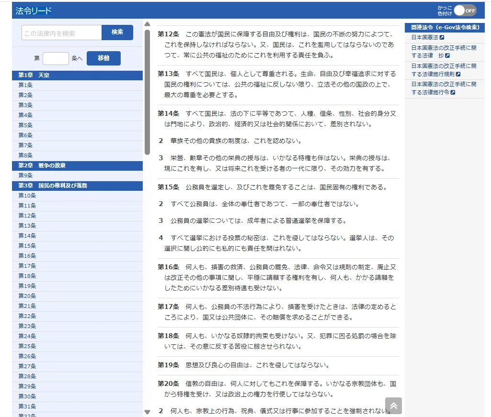
Task: Jump to 第31条 in the sidebar
Action: tap(77, 406)
